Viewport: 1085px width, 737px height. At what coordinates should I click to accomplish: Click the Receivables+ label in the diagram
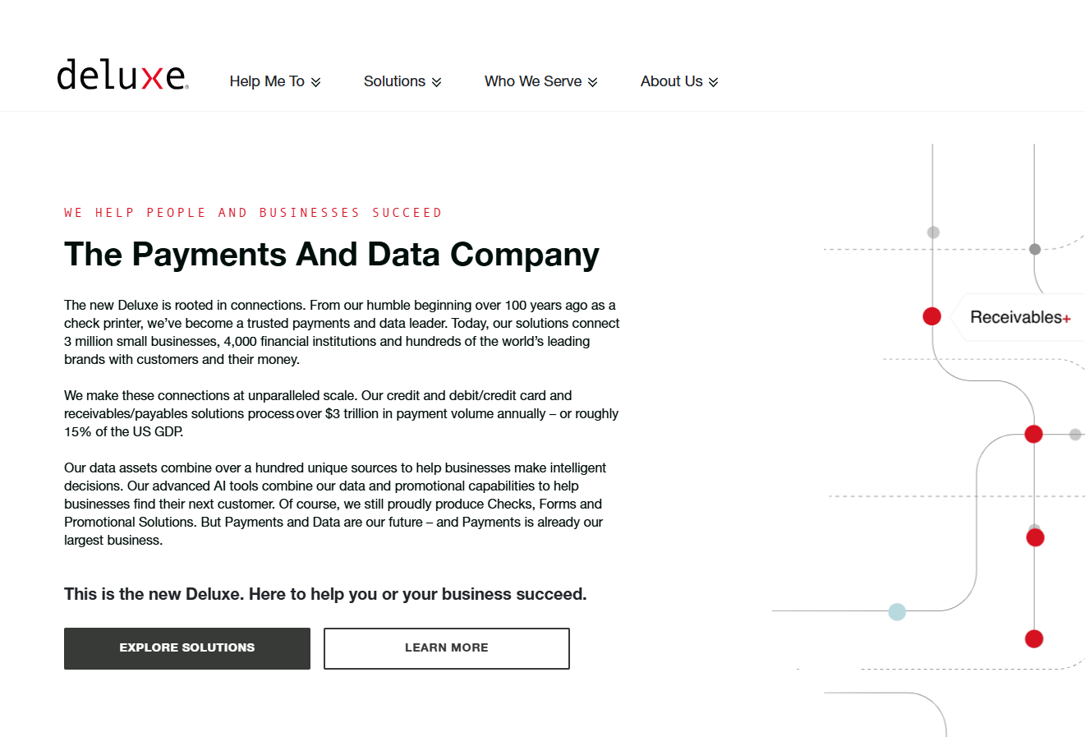tap(1019, 317)
